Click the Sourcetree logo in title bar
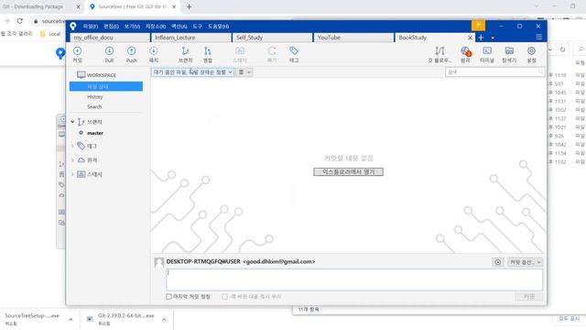The width and height of the screenshot is (586, 330). click(73, 27)
